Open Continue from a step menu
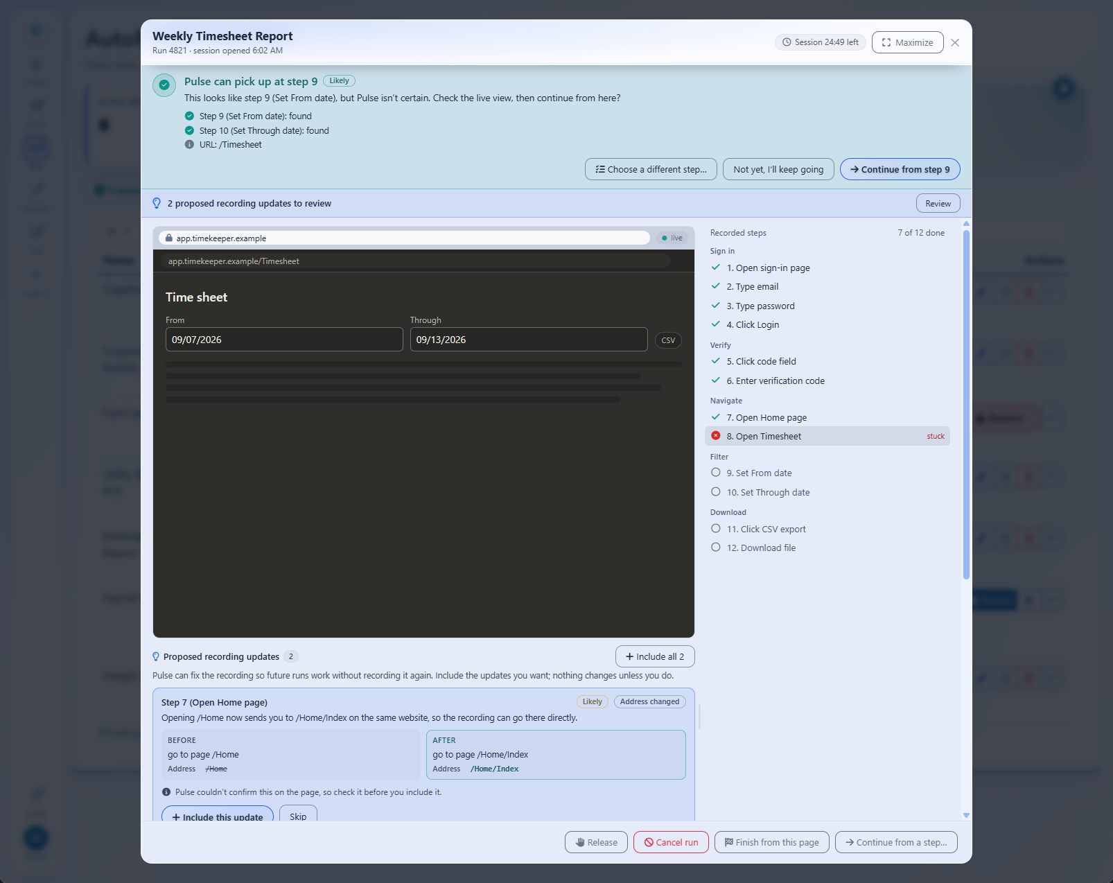 click(896, 842)
